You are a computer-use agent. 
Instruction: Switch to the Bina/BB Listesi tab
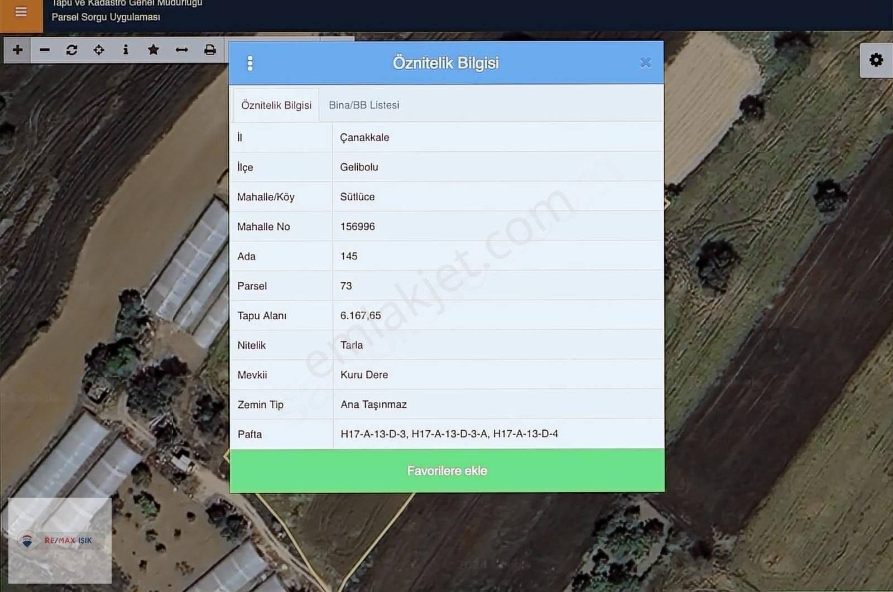pos(364,105)
